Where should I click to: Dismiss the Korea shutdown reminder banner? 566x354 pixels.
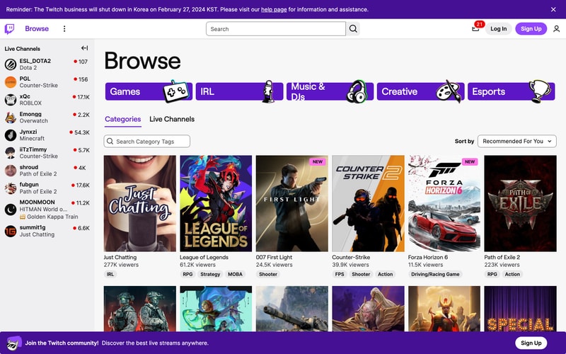pyautogui.click(x=553, y=9)
